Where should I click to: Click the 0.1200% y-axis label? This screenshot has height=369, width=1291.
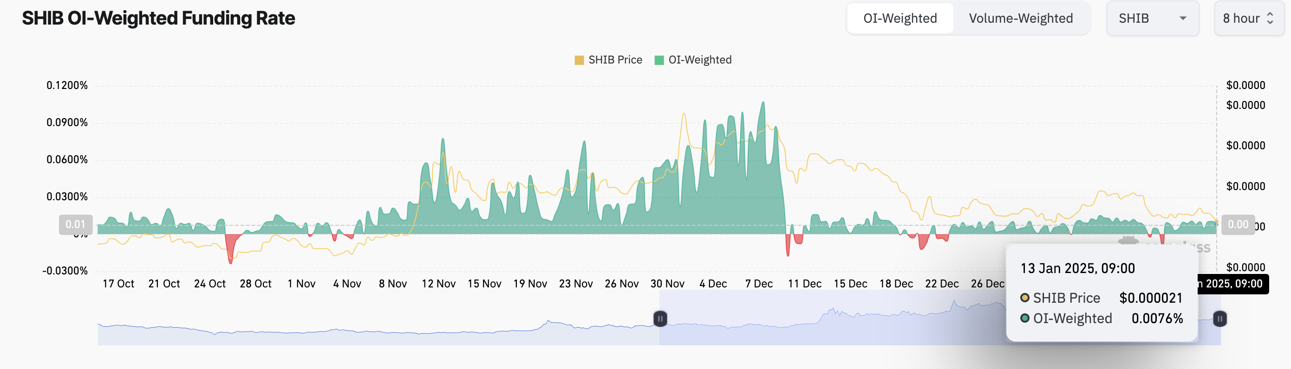(x=67, y=85)
